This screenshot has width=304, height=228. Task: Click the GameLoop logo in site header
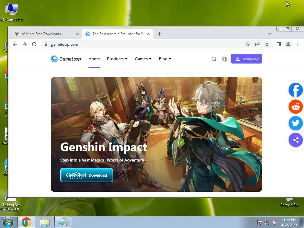66,59
